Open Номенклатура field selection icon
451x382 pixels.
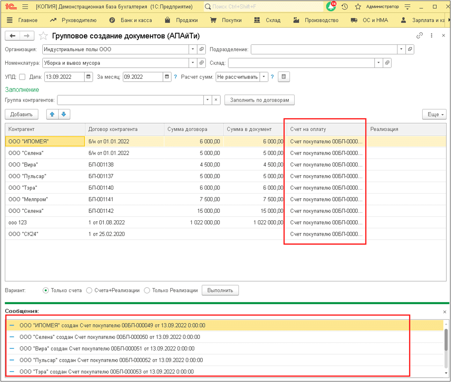pos(202,63)
